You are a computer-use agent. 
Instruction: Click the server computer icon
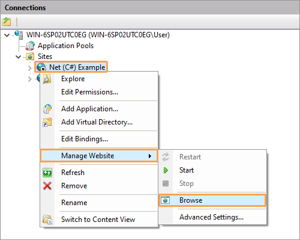(x=19, y=34)
